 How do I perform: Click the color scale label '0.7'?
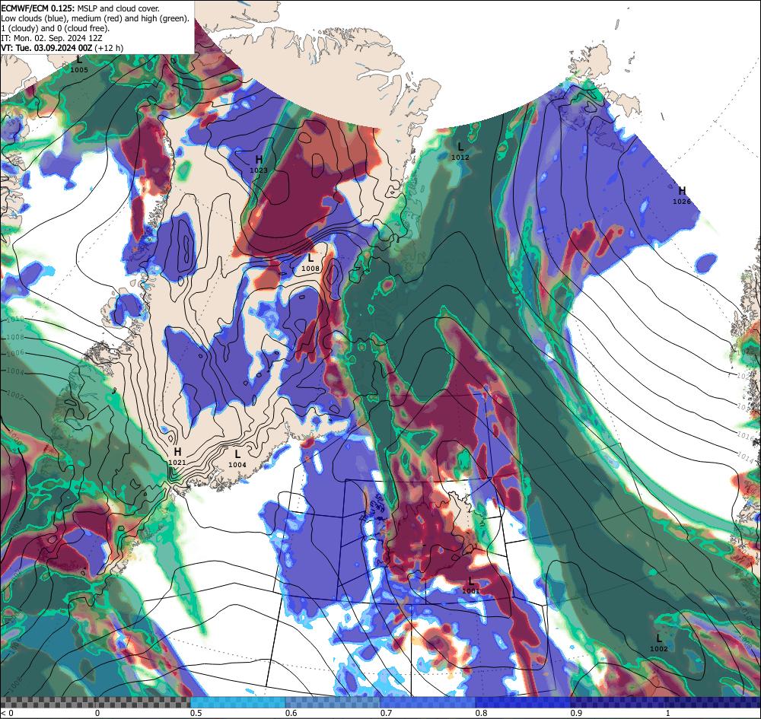click(387, 713)
